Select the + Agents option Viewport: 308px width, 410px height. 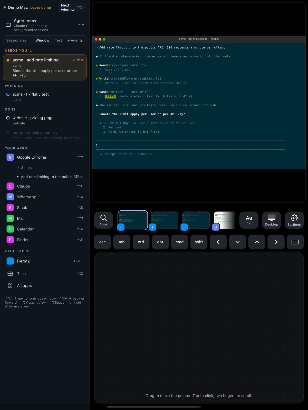pyautogui.click(x=75, y=40)
